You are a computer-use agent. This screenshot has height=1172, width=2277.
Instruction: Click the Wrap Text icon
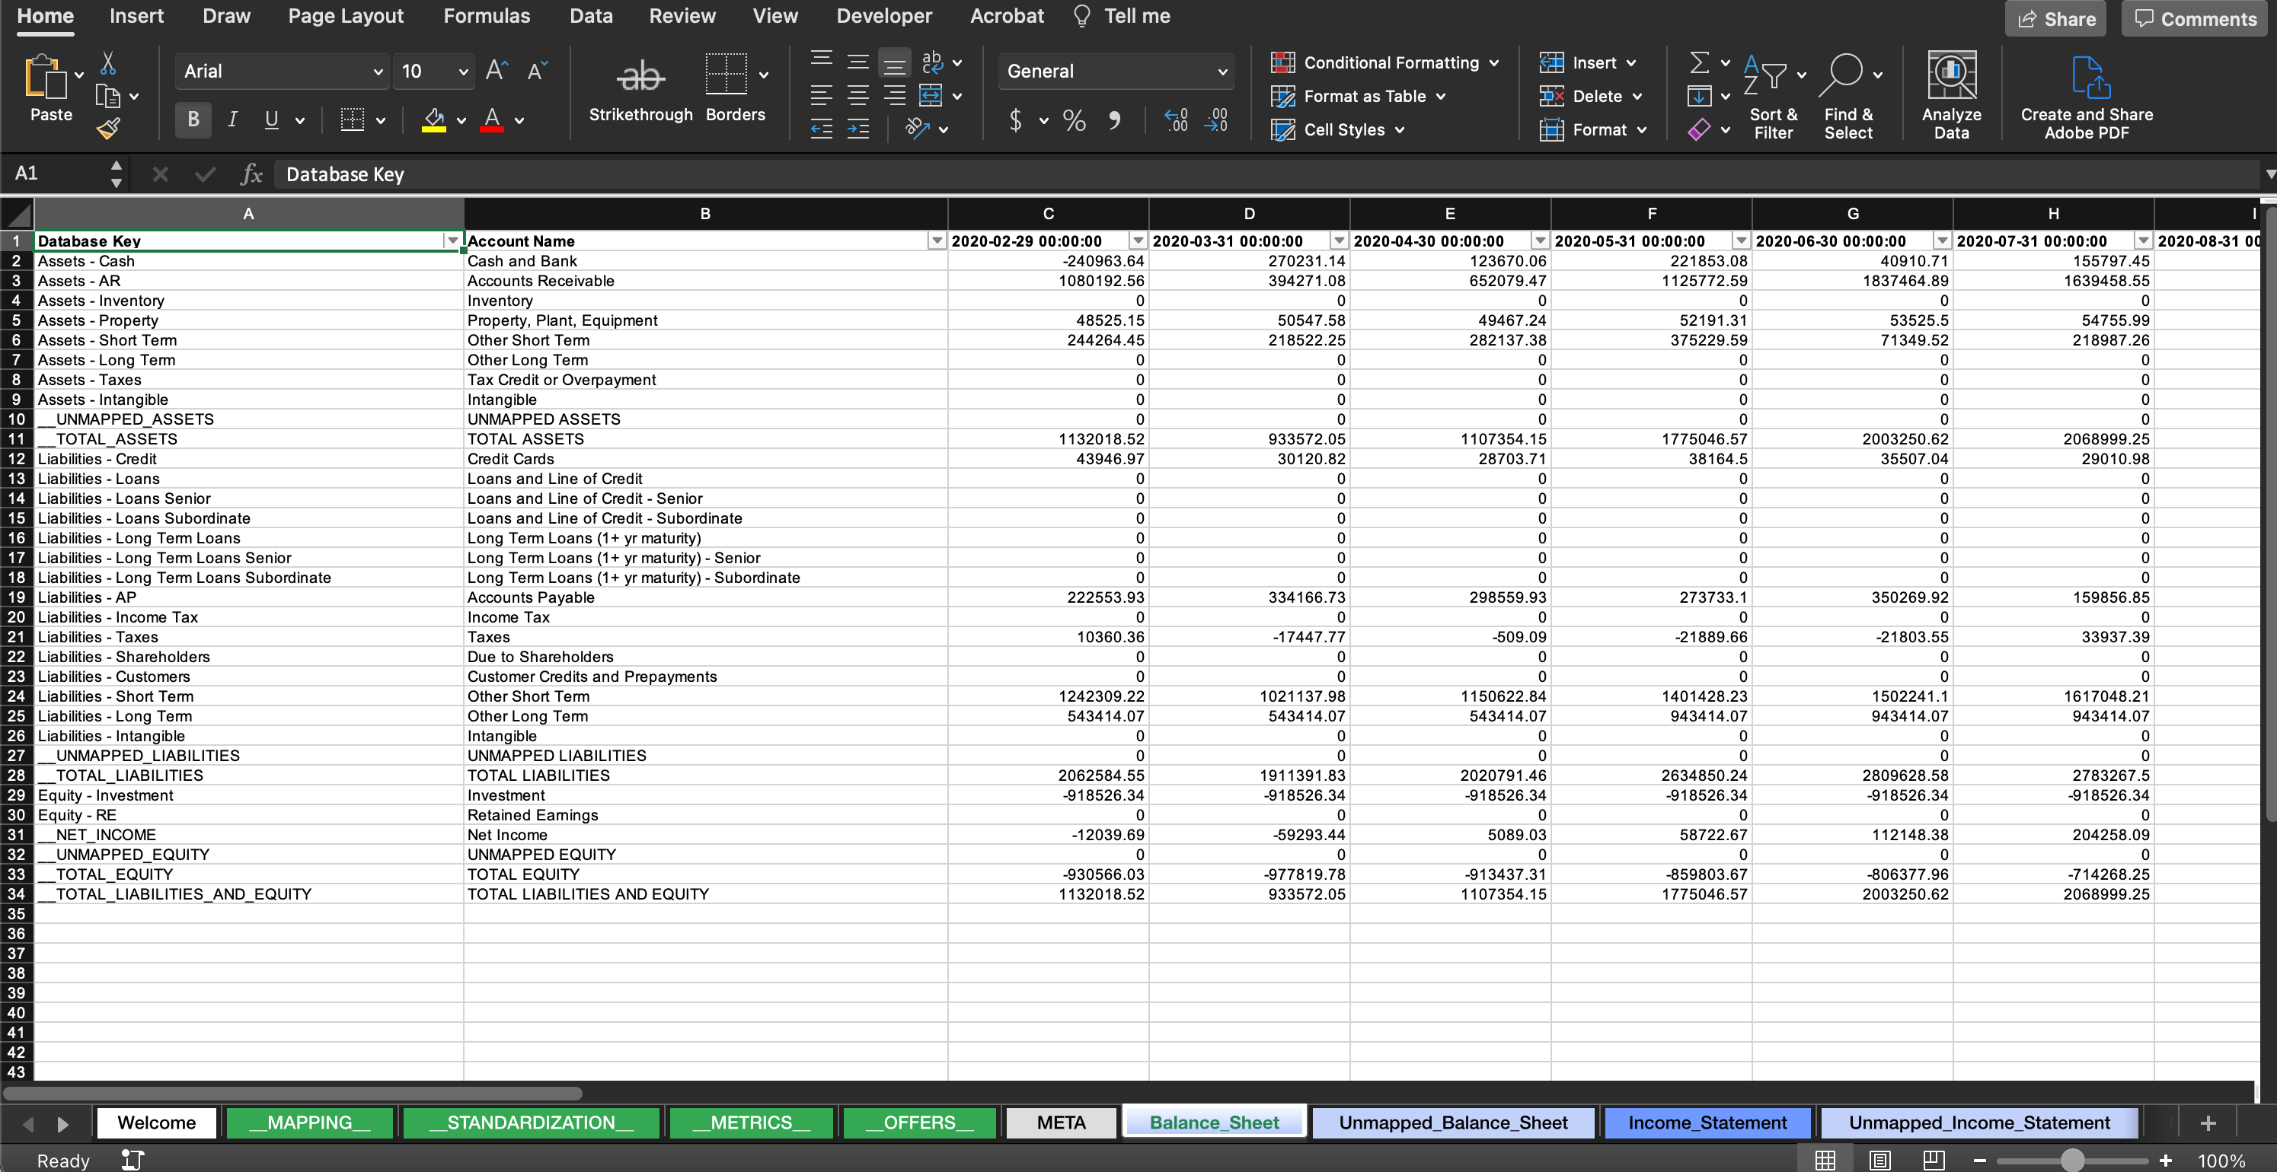[931, 62]
